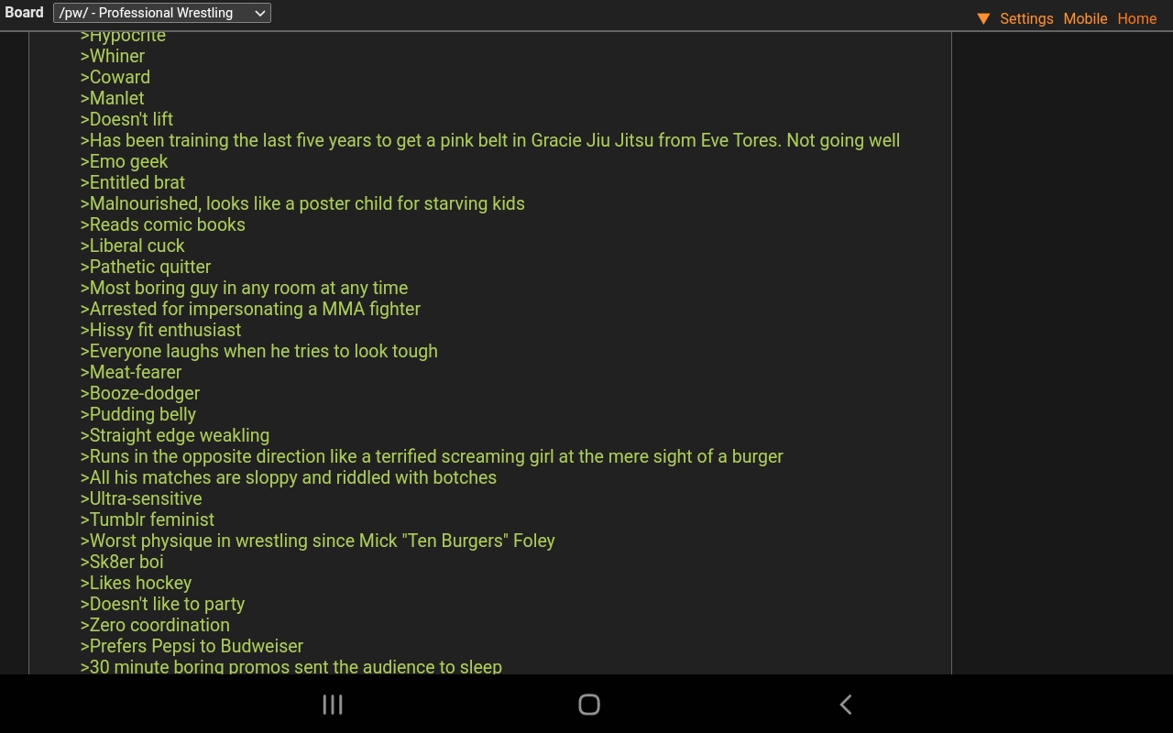Go to the Home link
The image size is (1173, 733).
pos(1137,18)
